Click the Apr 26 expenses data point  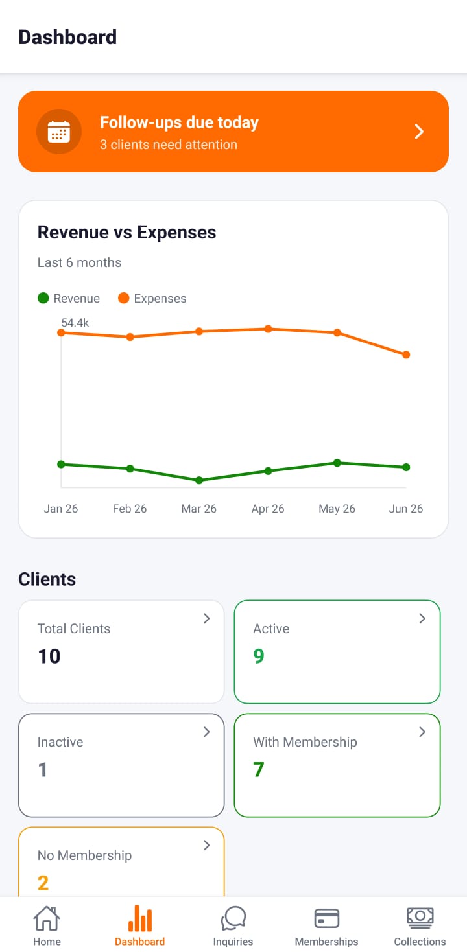click(268, 329)
